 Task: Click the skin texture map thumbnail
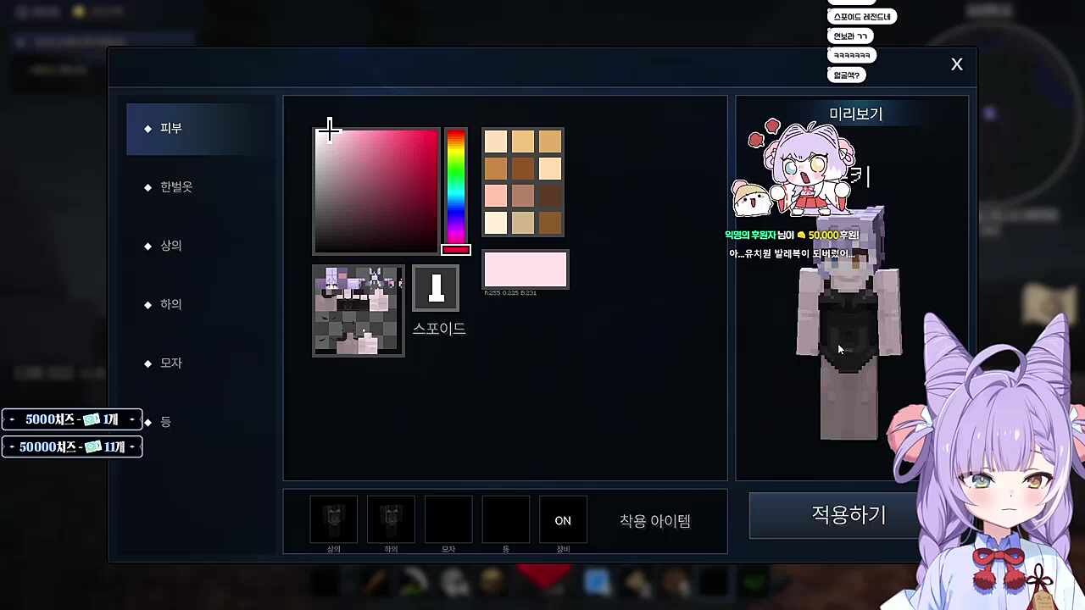coord(358,310)
